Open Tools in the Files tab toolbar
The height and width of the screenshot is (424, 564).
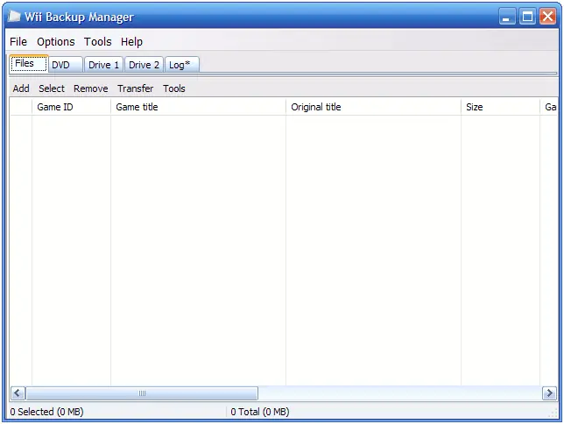(x=174, y=88)
